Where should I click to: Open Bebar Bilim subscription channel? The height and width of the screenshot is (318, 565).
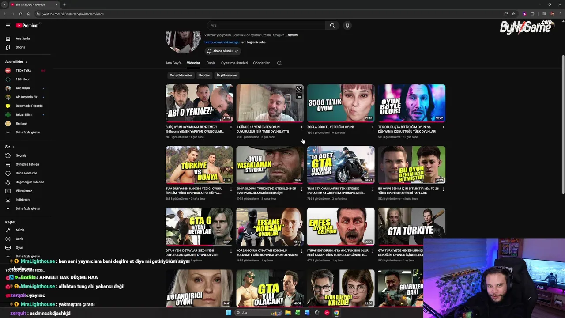click(25, 115)
